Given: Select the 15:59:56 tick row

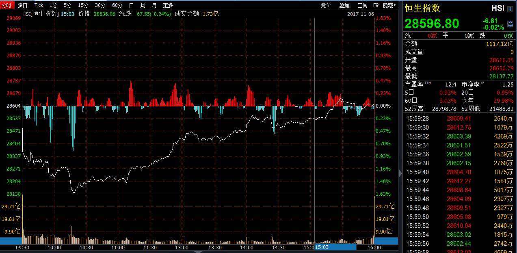Looking at the screenshot, I should pos(459,244).
